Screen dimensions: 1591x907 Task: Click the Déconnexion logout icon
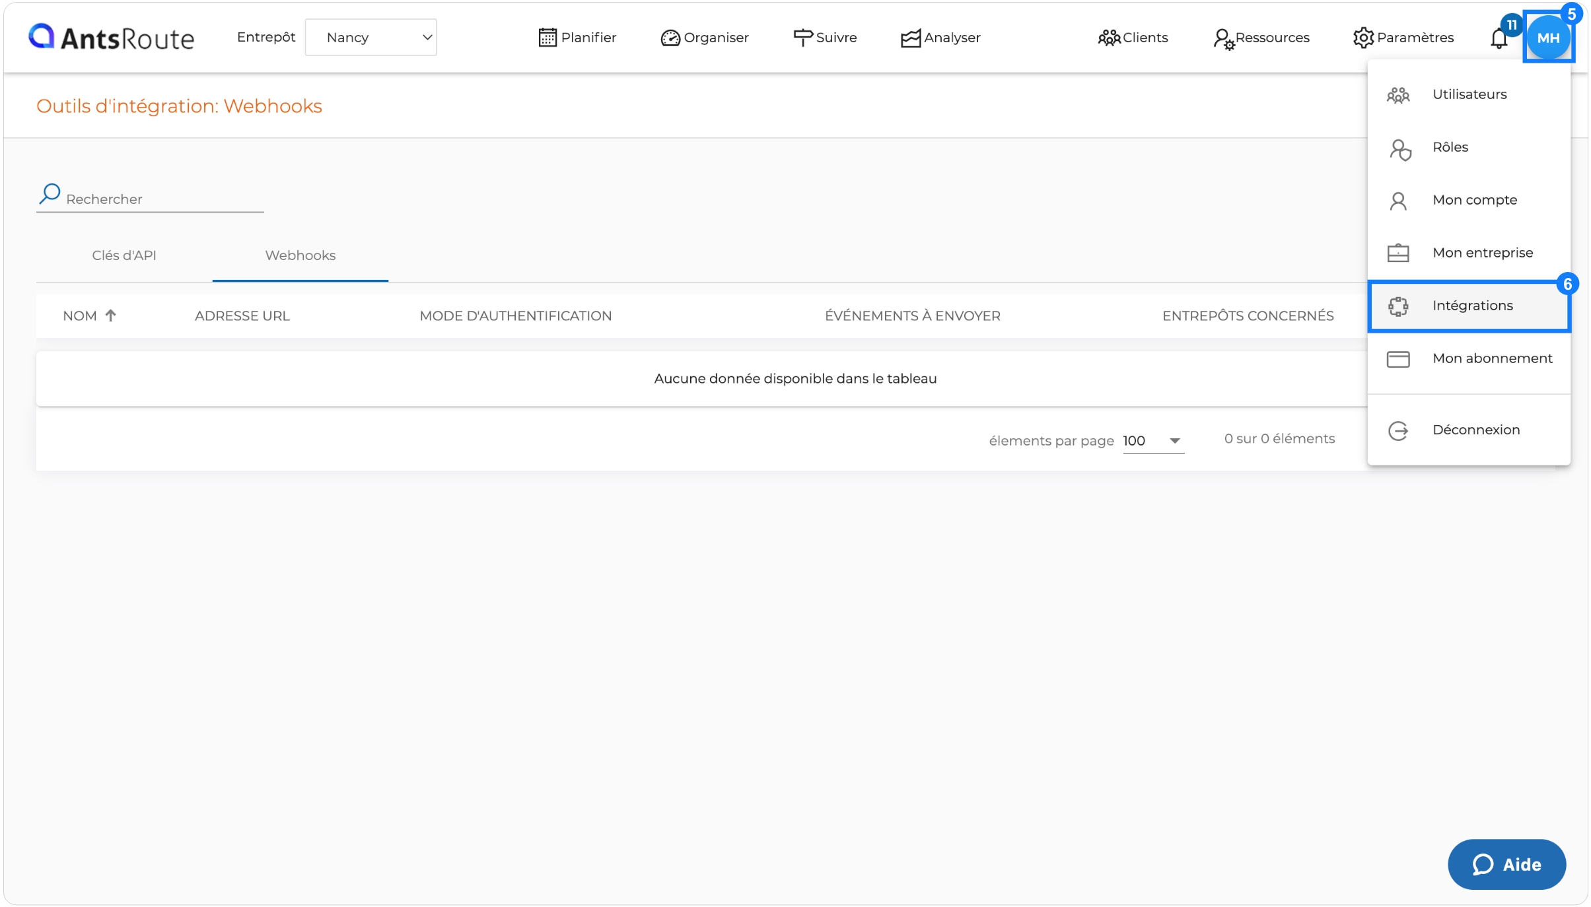pos(1398,431)
